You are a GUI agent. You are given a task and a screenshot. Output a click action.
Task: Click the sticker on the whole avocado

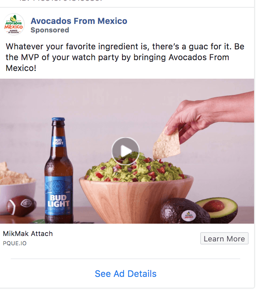pos(189,216)
